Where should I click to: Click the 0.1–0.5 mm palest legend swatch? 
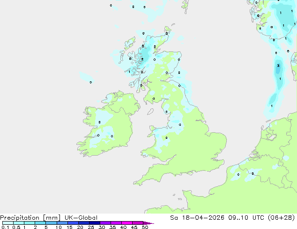pyautogui.click(x=8, y=223)
